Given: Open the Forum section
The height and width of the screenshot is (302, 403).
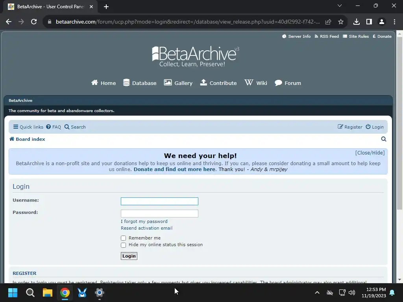Looking at the screenshot, I should point(288,83).
